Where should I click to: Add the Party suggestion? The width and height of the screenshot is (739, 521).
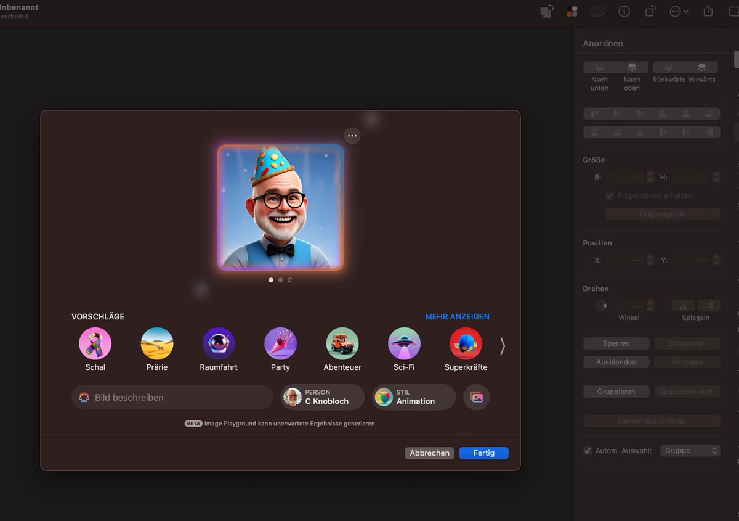(280, 343)
